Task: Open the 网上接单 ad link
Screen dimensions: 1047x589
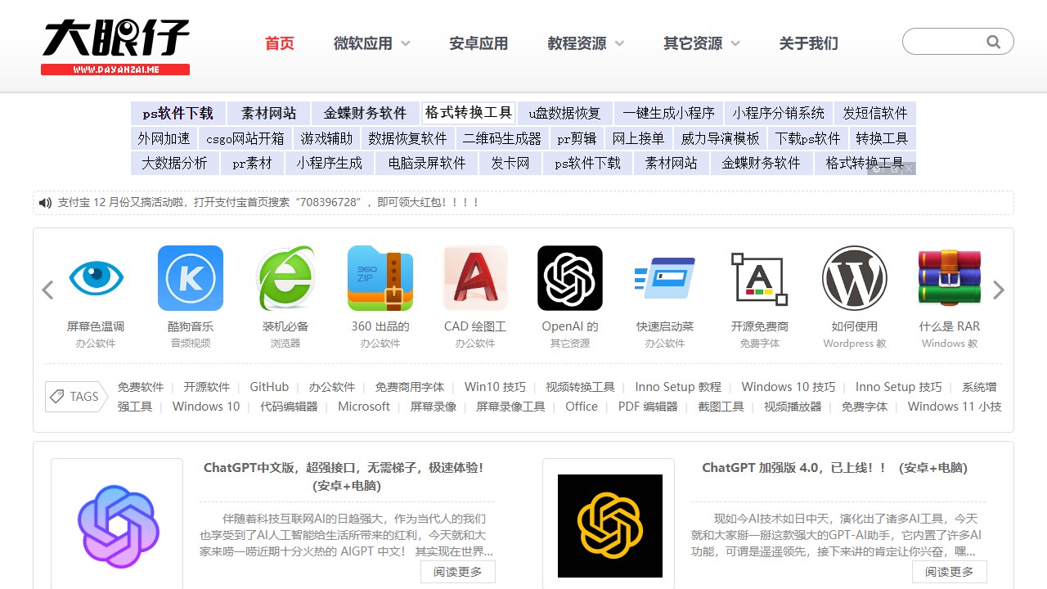Action: click(x=638, y=138)
